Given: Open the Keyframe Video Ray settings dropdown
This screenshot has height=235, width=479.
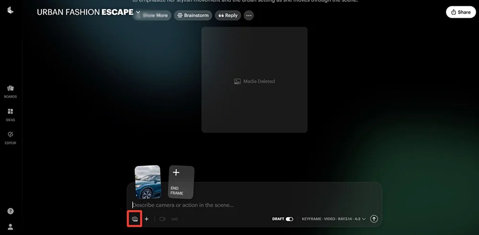Looking at the screenshot, I should (x=333, y=219).
